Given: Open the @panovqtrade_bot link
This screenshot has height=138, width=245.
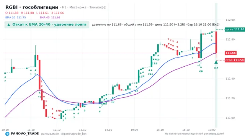Looking at the screenshot, I should pos(74,134).
